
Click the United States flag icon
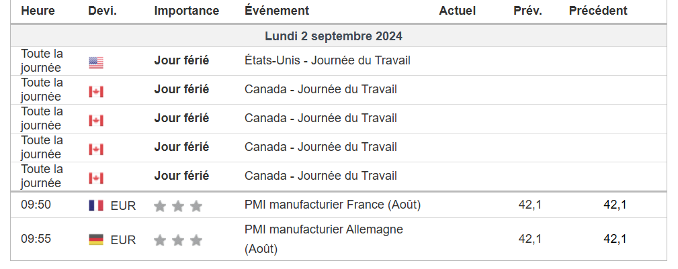click(96, 63)
